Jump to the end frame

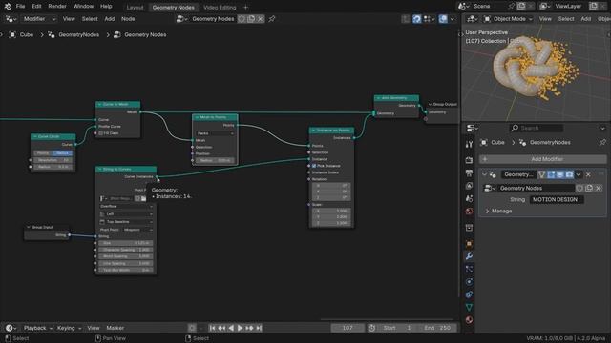click(x=259, y=328)
